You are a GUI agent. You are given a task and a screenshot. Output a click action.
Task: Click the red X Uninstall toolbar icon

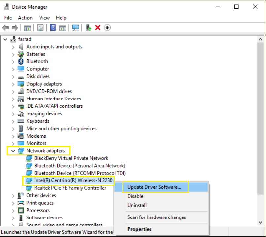98,28
